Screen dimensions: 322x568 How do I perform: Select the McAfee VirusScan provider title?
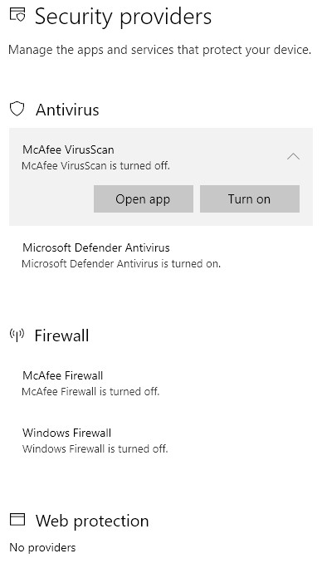click(68, 149)
